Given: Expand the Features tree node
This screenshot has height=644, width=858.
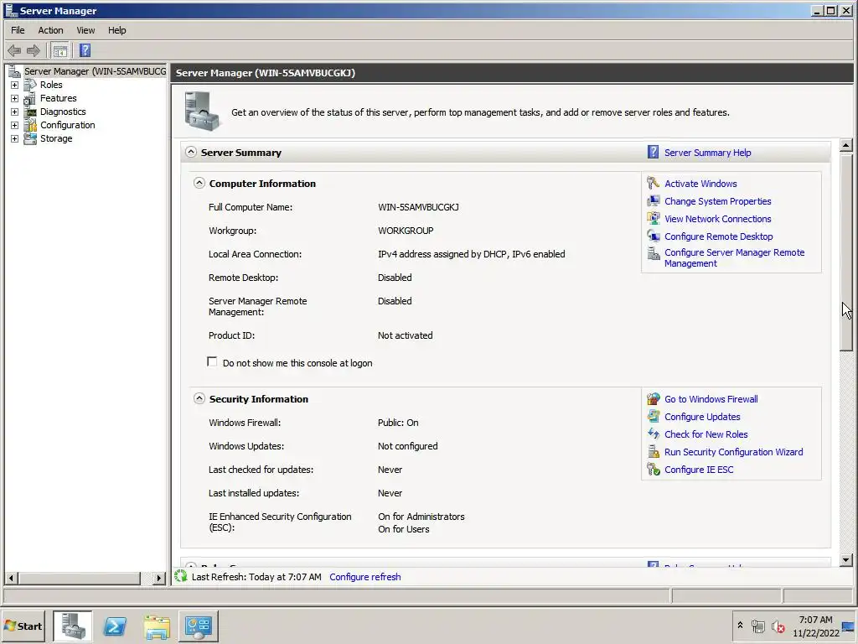Looking at the screenshot, I should 15,99.
